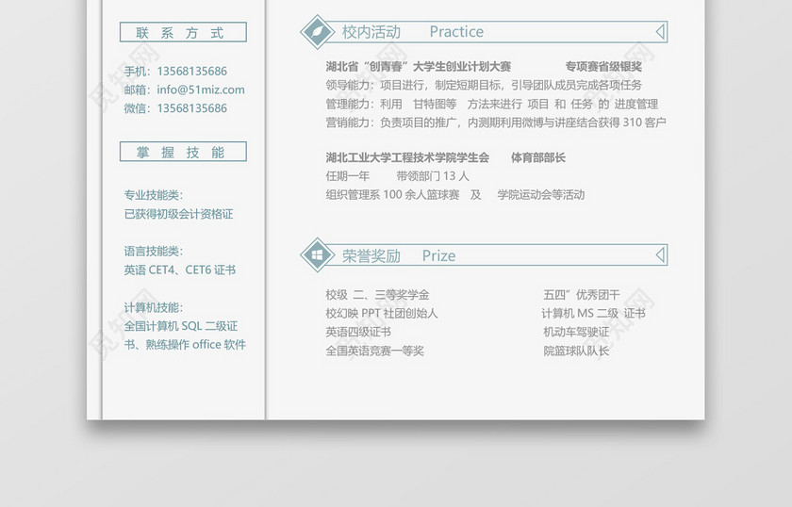This screenshot has height=507, width=792.
Task: Click the 计算机 MS 二级 证书 text
Action: (x=593, y=313)
